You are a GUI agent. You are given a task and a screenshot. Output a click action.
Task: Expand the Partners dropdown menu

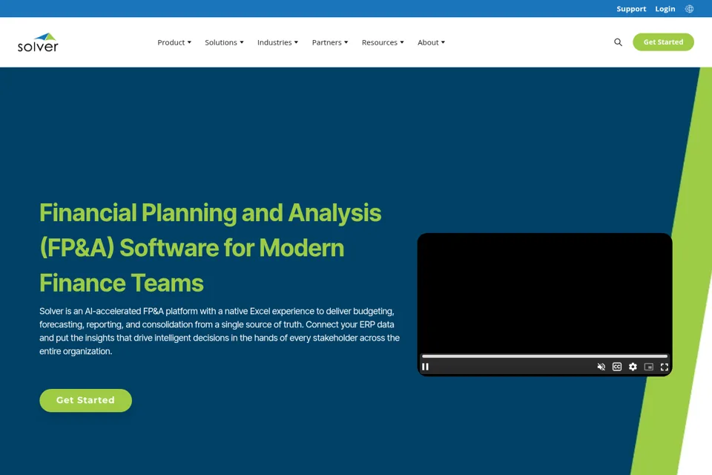(x=330, y=42)
